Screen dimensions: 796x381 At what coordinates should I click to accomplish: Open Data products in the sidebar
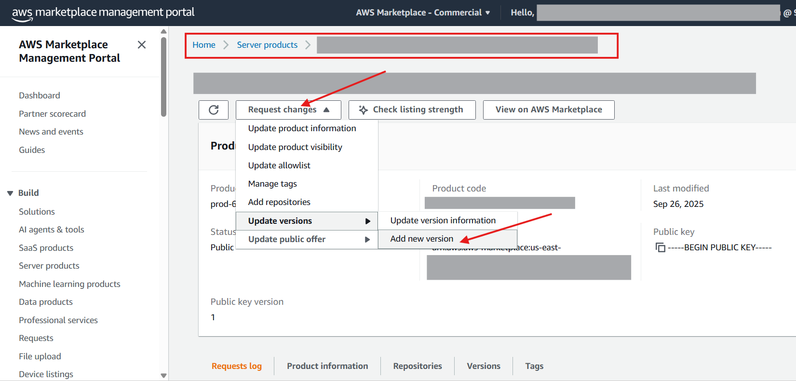tap(46, 302)
